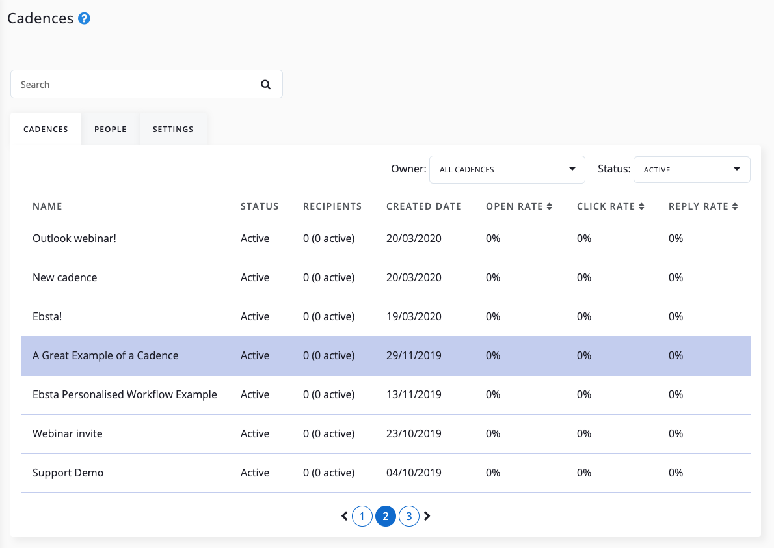The image size is (774, 548).
Task: Open A Great Example of a Cadence
Action: (x=105, y=355)
